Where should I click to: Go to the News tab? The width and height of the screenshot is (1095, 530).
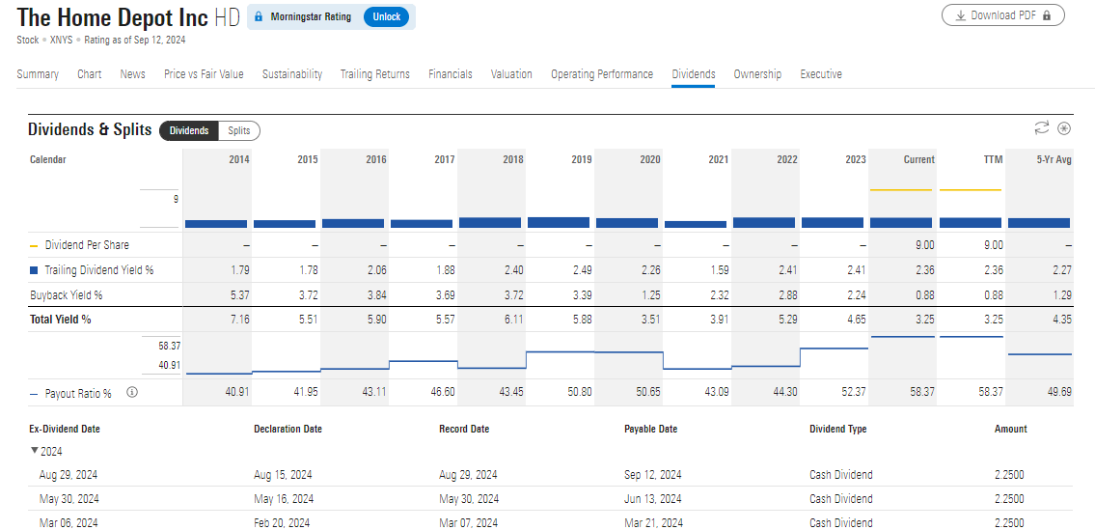[x=133, y=74]
